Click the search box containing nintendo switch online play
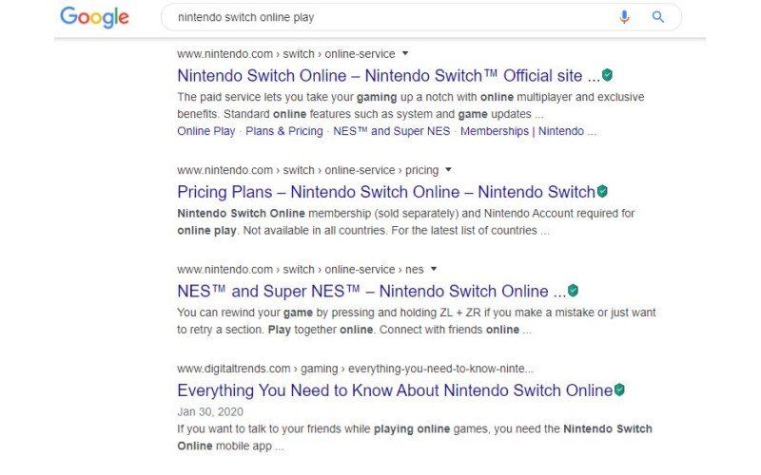761x475 pixels. click(421, 17)
